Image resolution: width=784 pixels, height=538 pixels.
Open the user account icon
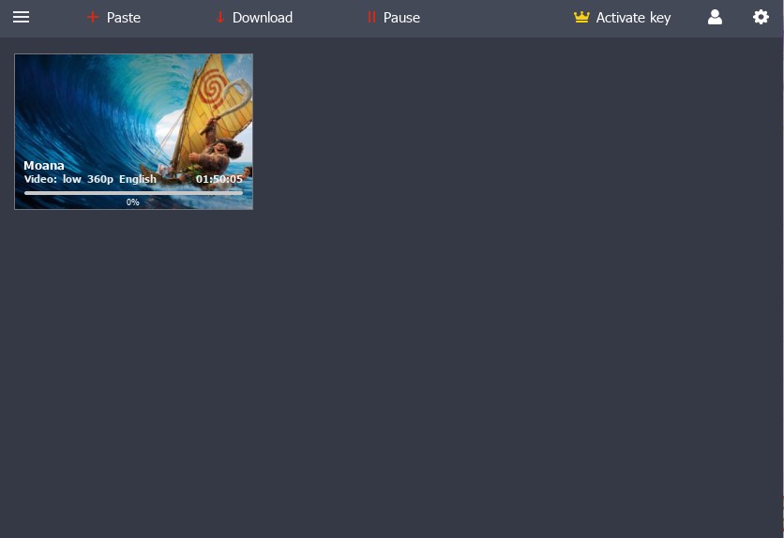click(x=715, y=18)
